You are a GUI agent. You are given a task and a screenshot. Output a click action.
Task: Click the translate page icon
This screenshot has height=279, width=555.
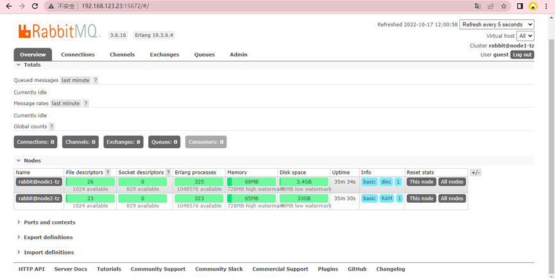[477, 6]
